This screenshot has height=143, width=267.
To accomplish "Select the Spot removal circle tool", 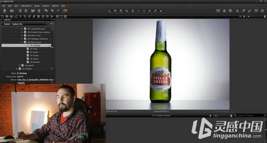I will click(144, 11).
